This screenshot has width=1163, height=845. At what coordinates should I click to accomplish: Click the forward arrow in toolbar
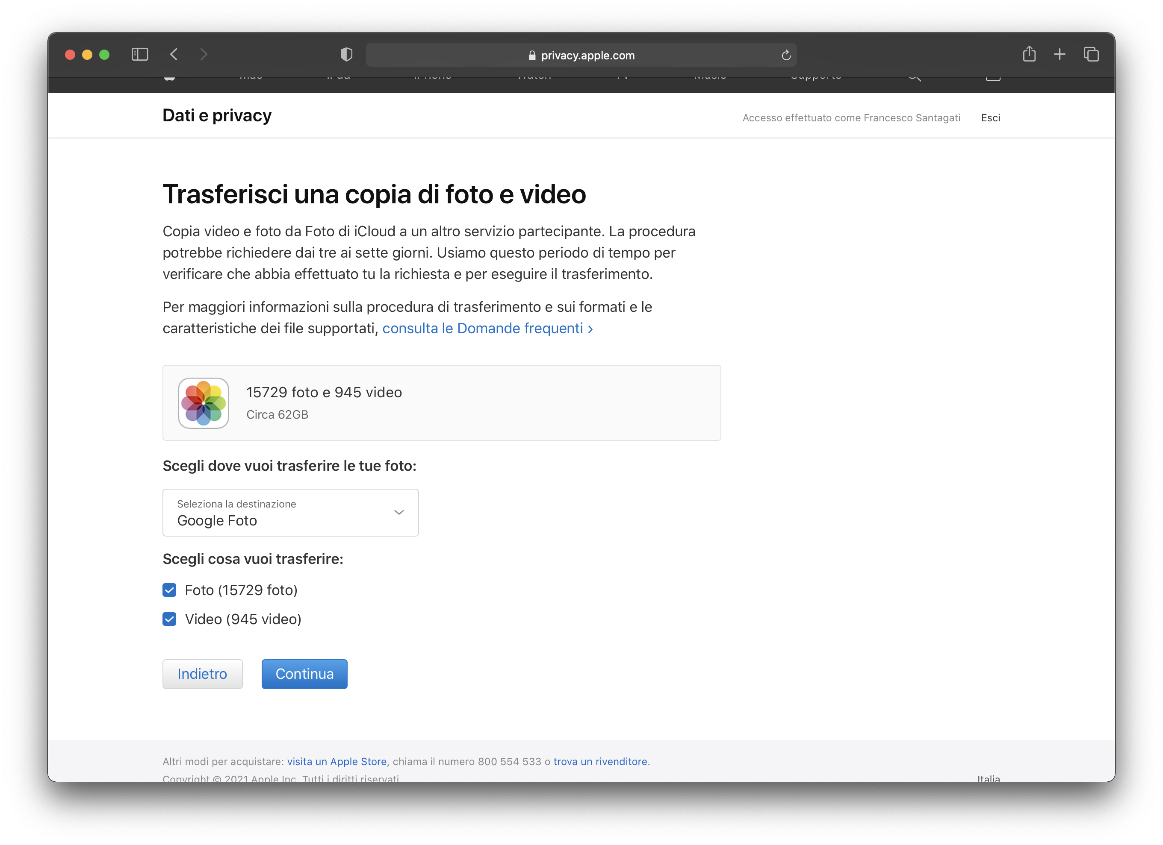(x=204, y=54)
